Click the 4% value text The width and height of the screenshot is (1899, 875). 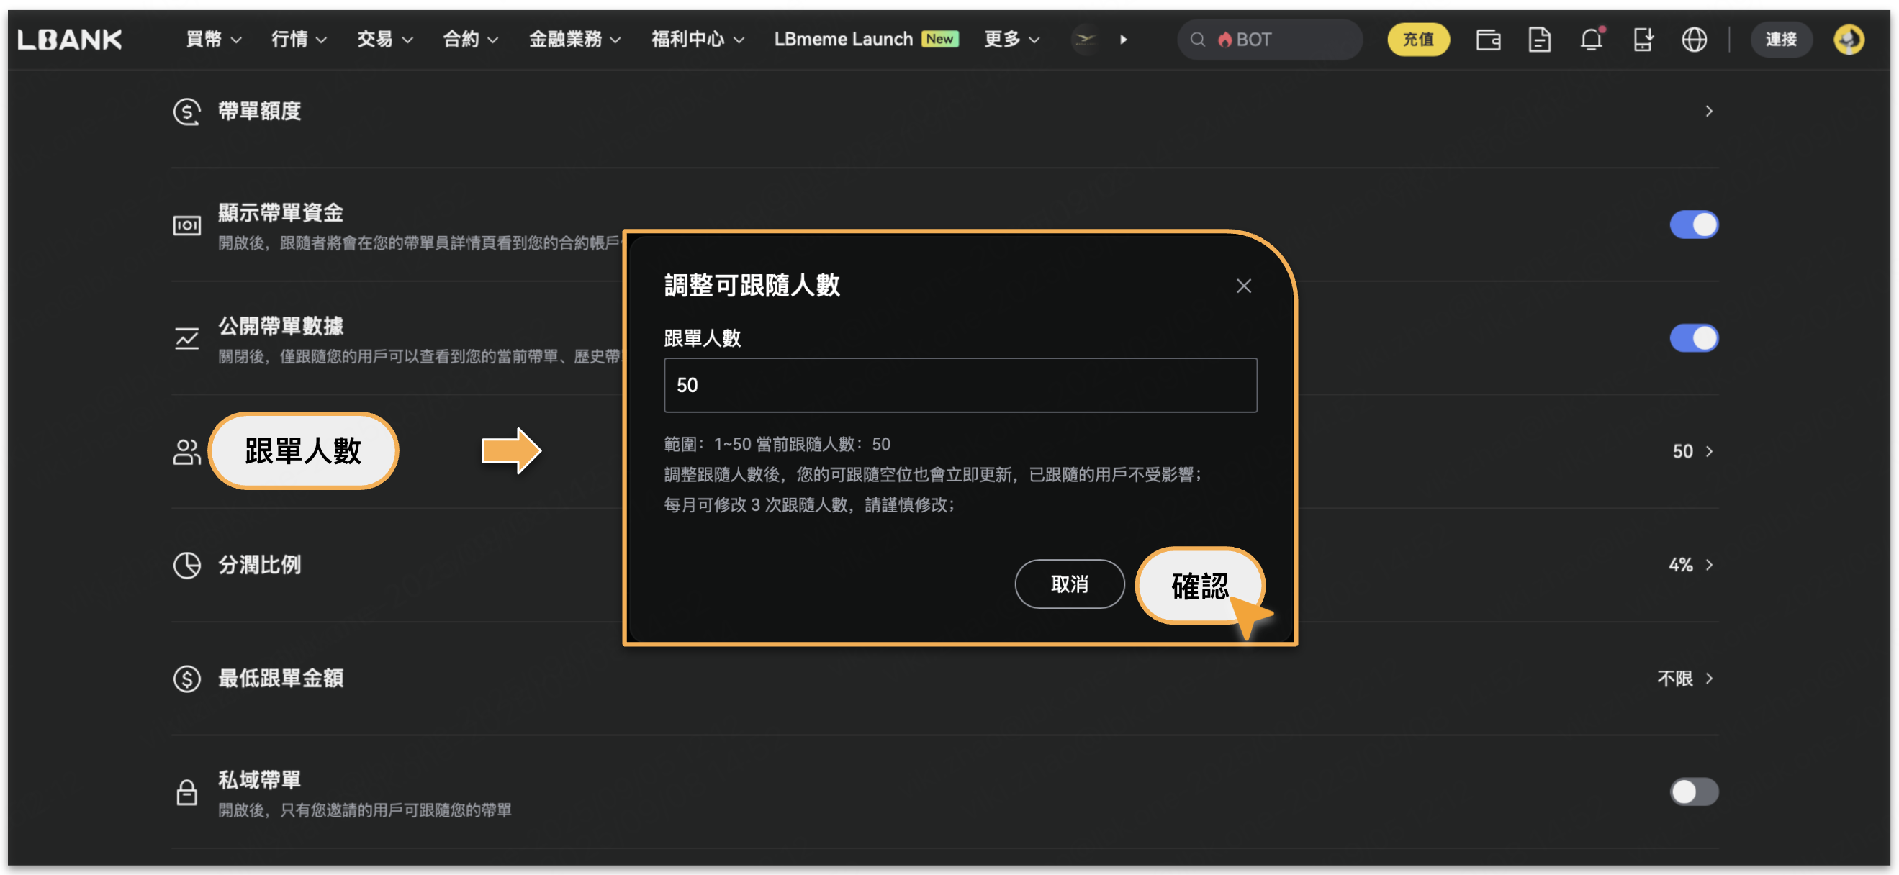[x=1681, y=565]
